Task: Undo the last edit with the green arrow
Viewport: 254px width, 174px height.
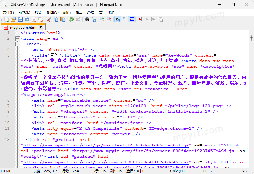Action: point(71,19)
